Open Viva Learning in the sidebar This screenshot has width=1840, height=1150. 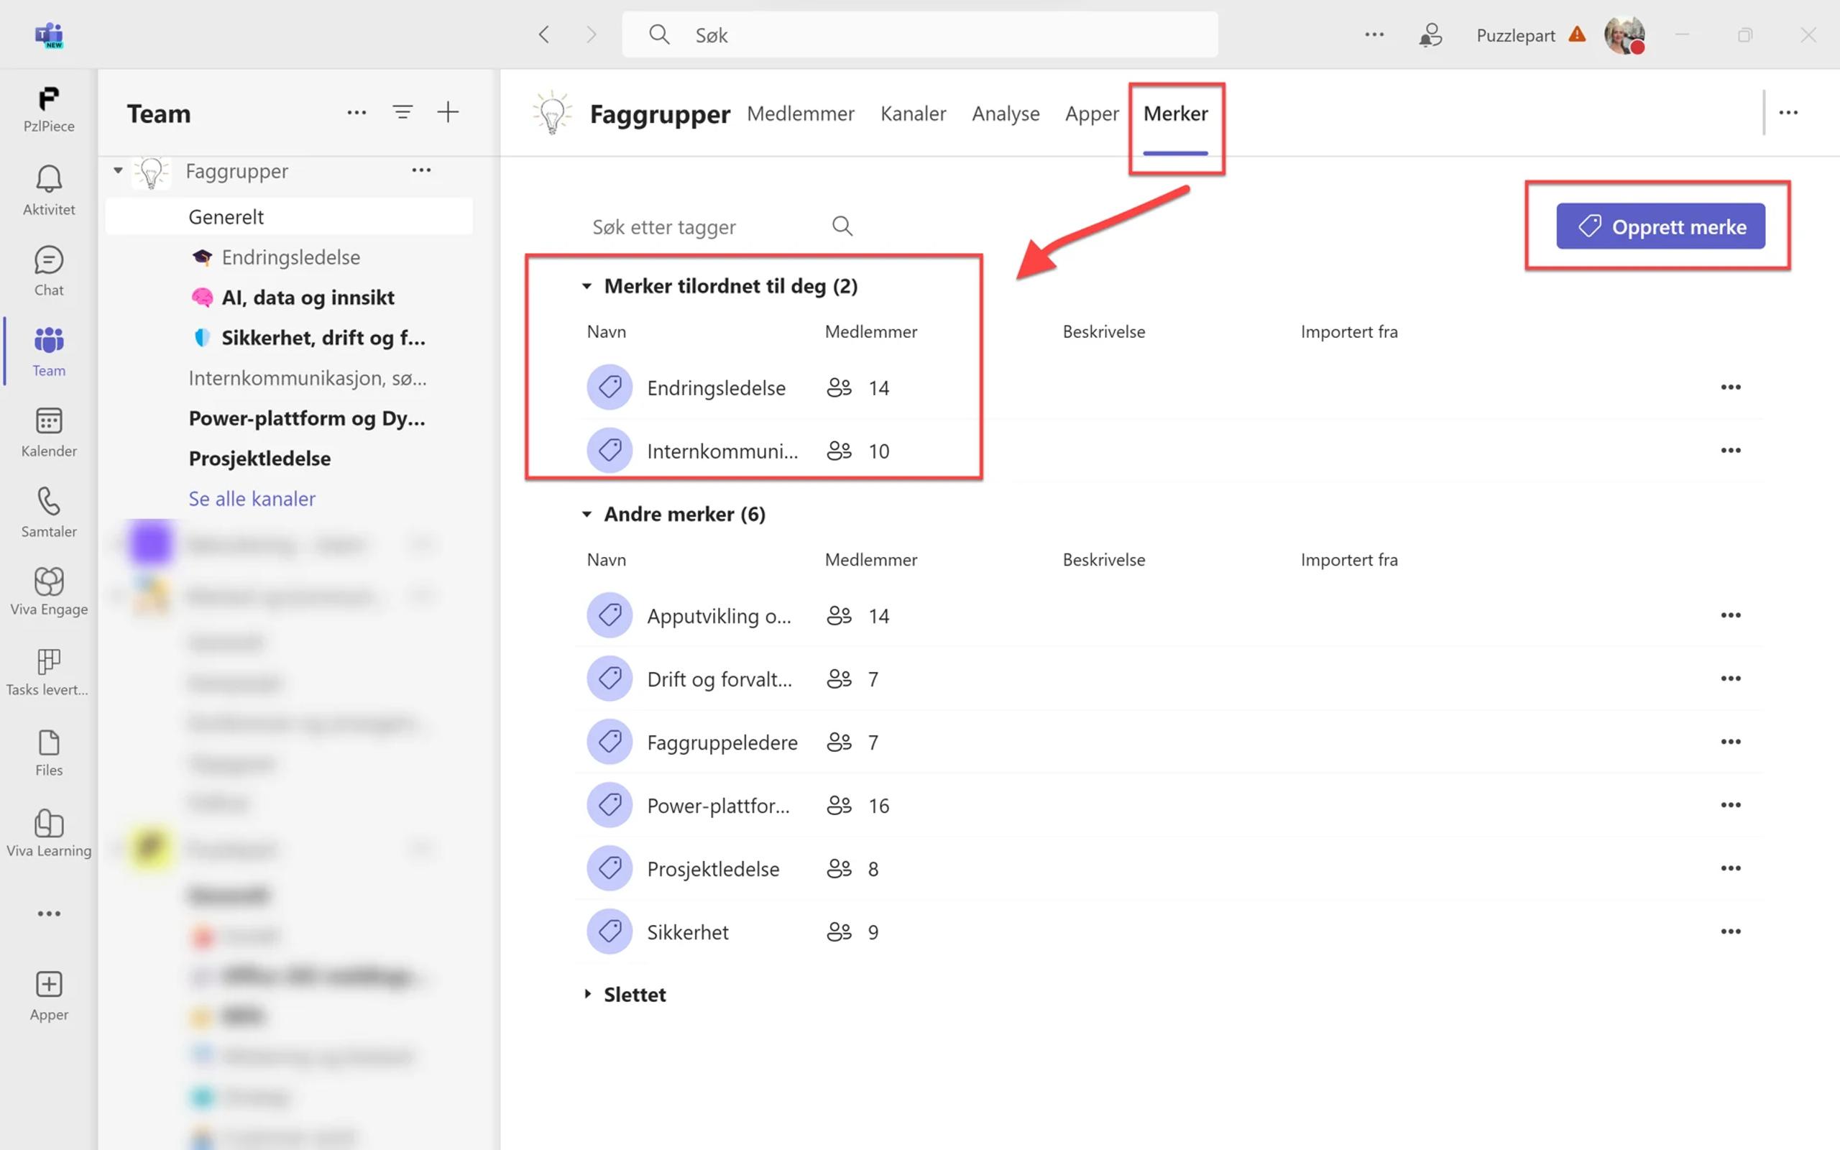coord(49,824)
